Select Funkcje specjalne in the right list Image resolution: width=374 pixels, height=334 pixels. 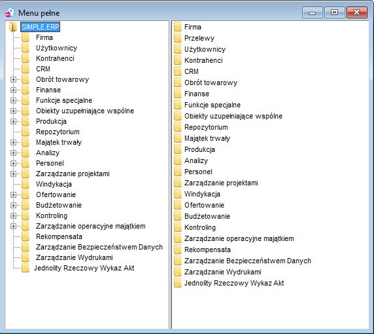pyautogui.click(x=212, y=105)
